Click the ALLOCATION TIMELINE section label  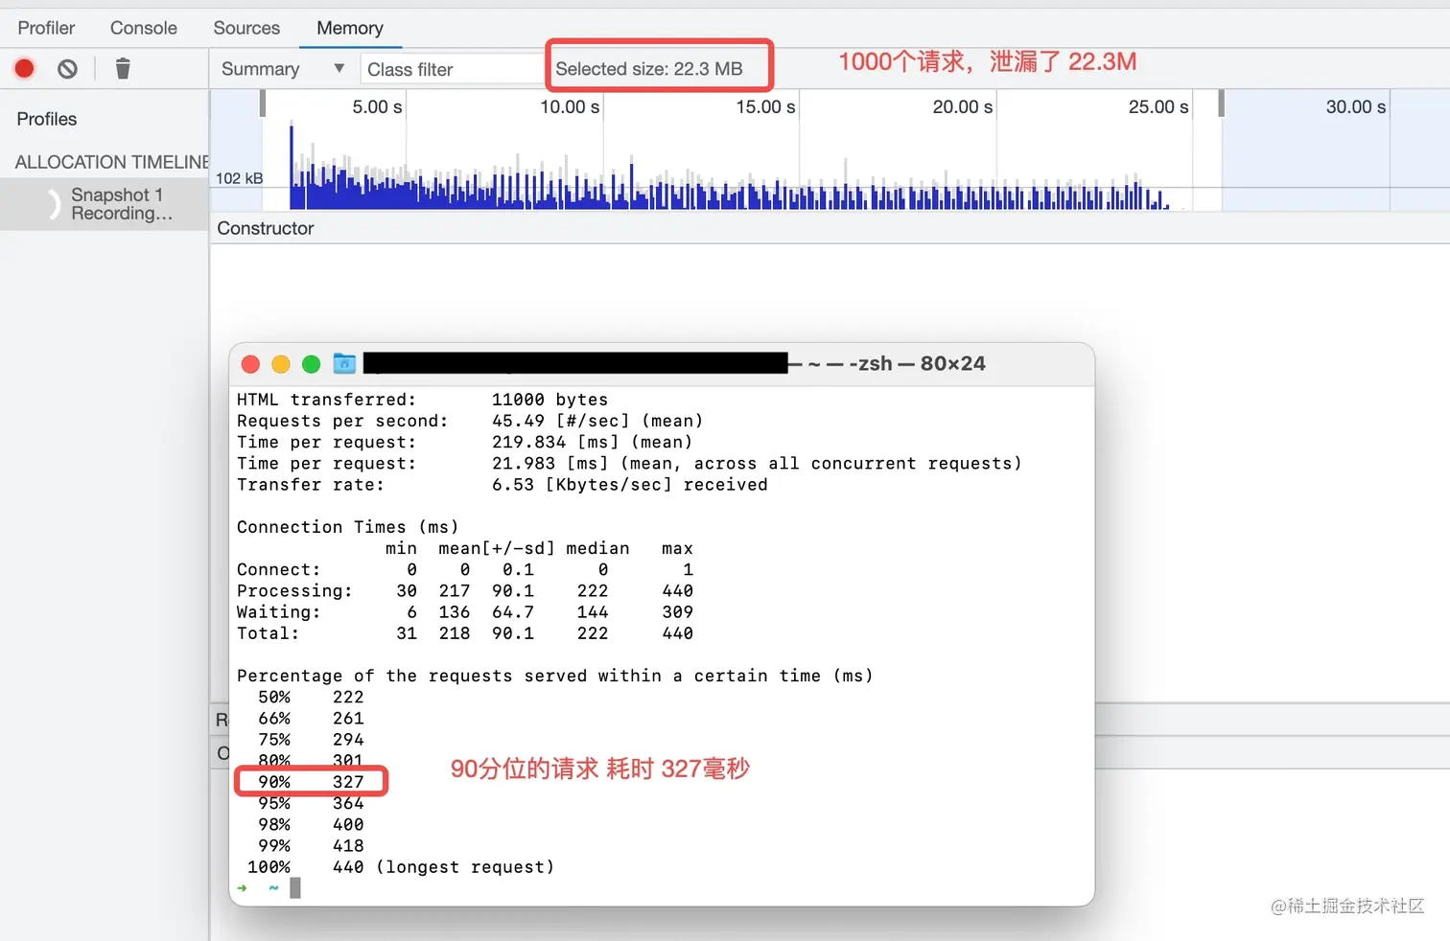tap(112, 162)
